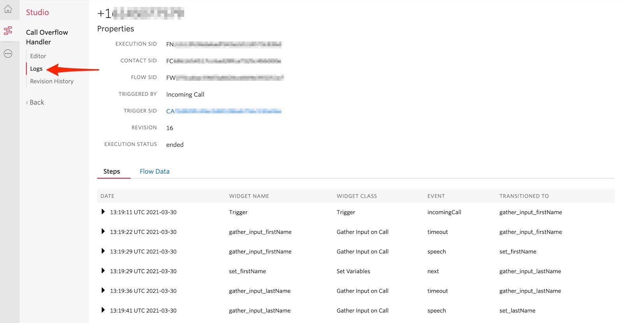623x323 pixels.
Task: Expand the set_firstName step row
Action: tap(103, 271)
